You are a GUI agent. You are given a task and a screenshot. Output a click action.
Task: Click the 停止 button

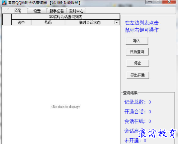click(x=138, y=63)
